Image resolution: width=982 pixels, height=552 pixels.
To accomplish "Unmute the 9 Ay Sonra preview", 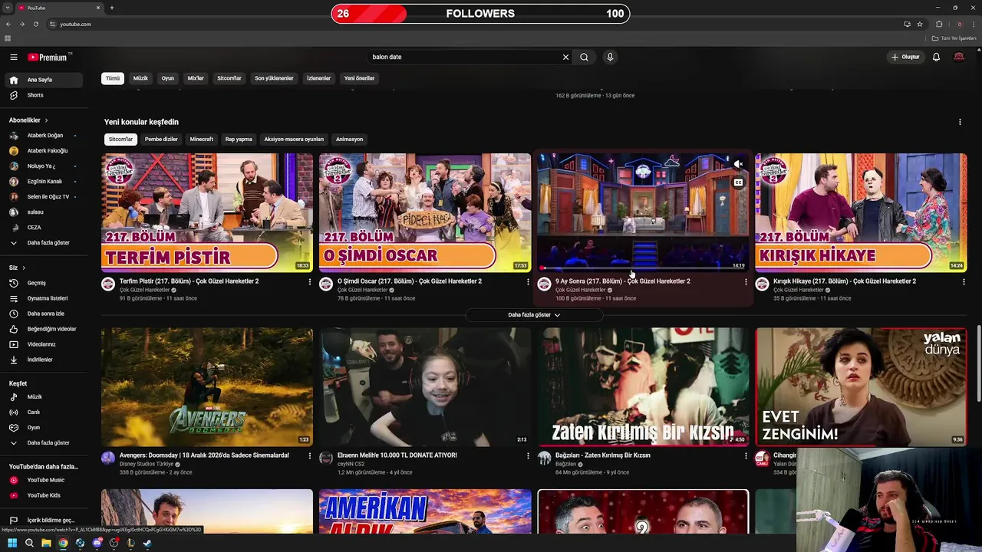I will click(738, 164).
